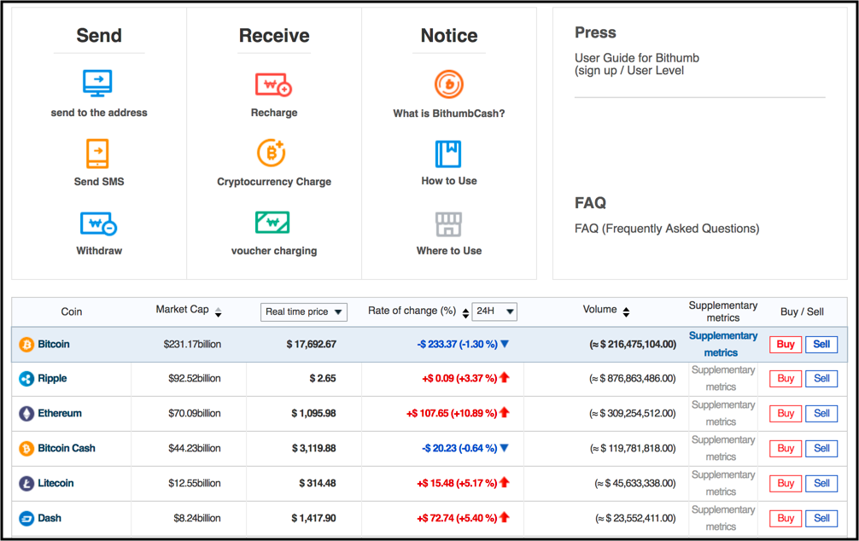This screenshot has height=541, width=859.
Task: Toggle Rate of change sort arrows
Action: [x=465, y=313]
